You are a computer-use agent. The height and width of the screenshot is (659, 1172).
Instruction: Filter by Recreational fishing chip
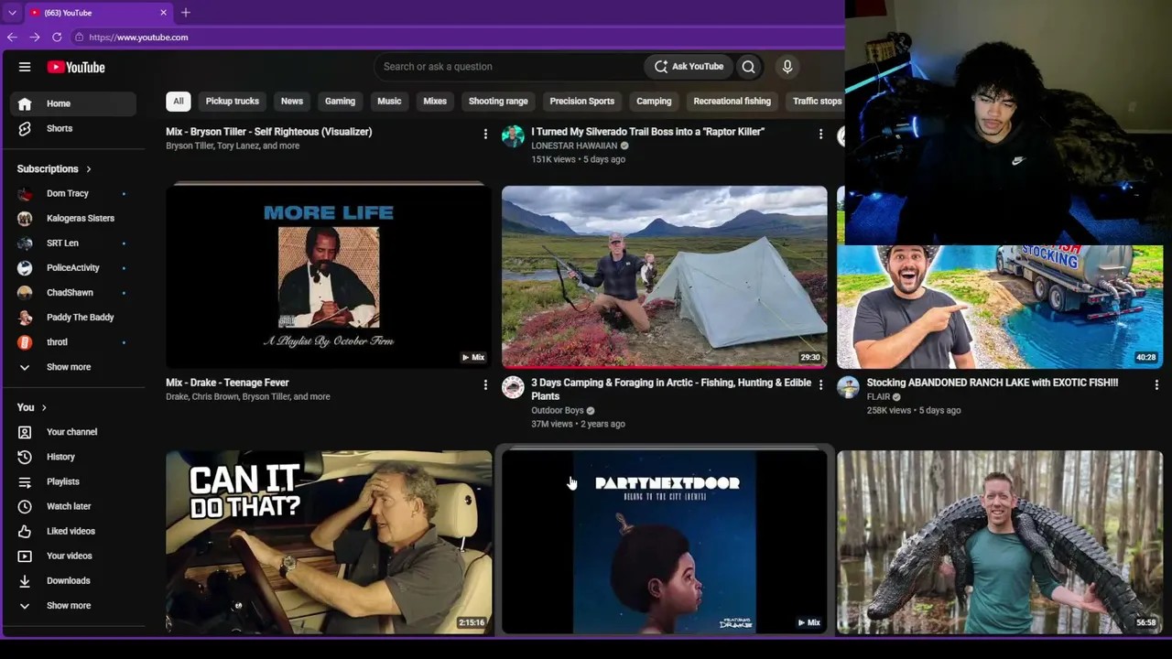(x=732, y=101)
